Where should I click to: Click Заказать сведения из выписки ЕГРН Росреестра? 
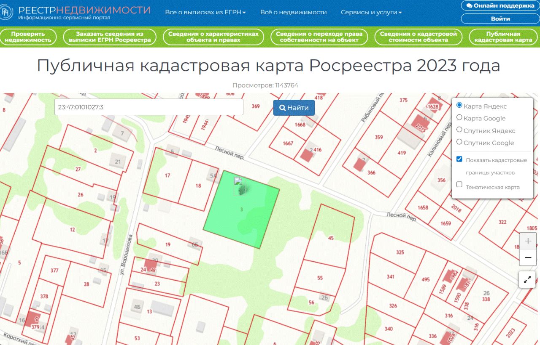coord(110,37)
